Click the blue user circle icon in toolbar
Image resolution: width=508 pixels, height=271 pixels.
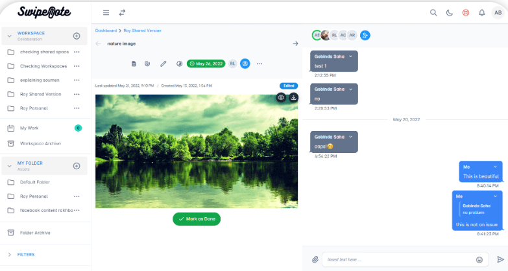[245, 64]
